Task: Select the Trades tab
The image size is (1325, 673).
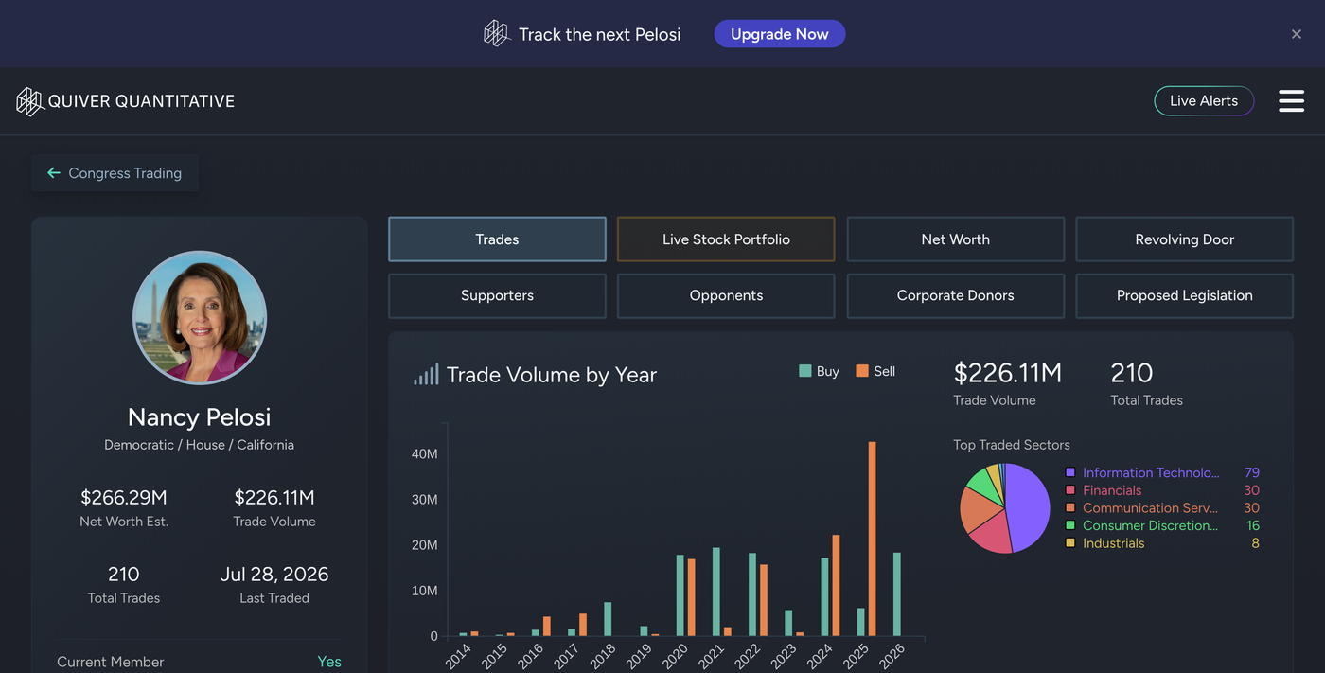Action: [497, 239]
